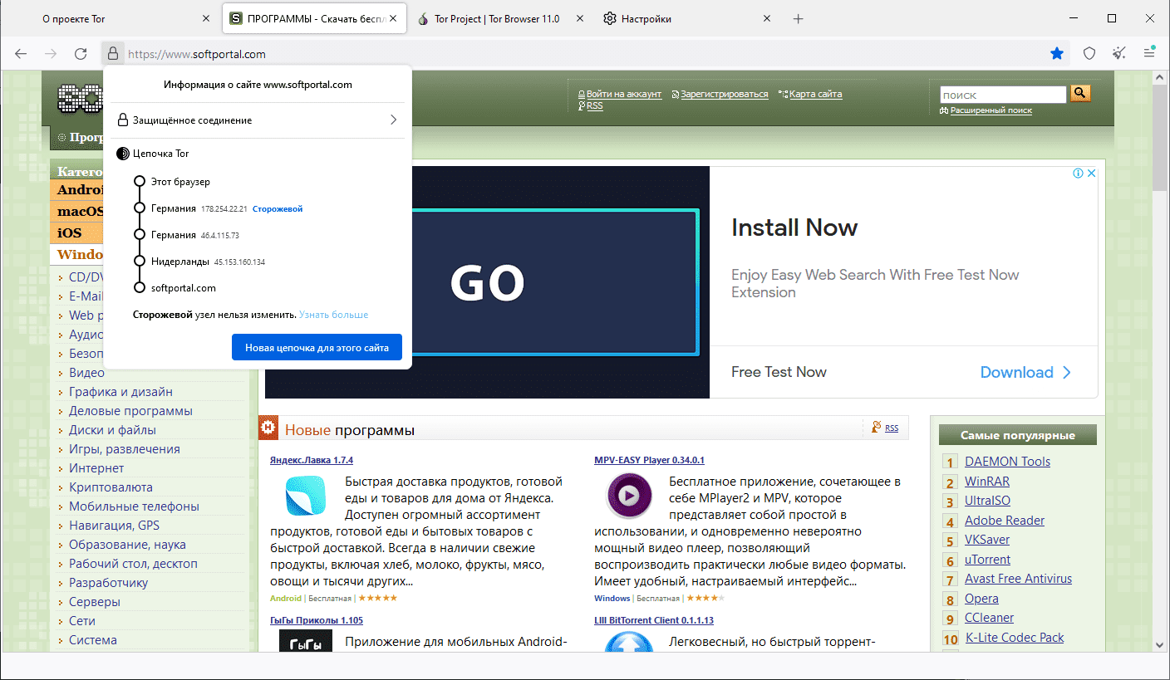
Task: Click the orange Новые программы gear icon
Action: 268,428
